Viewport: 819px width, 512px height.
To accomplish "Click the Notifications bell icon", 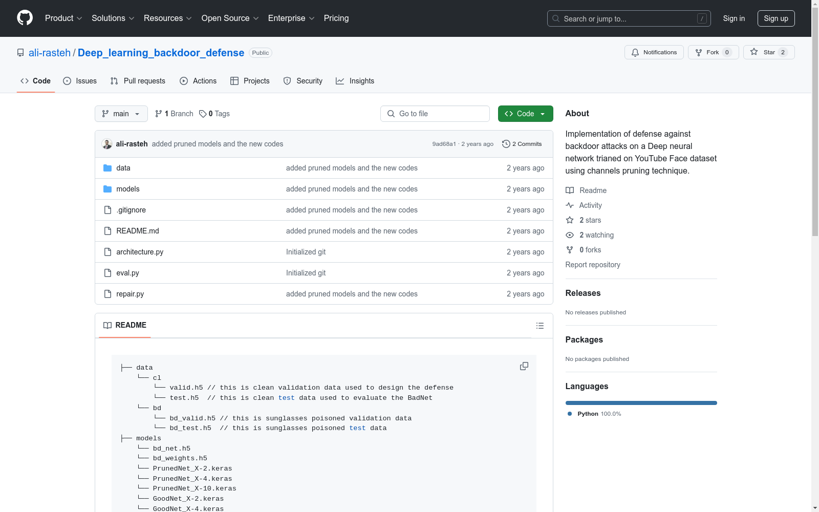I will point(635,52).
